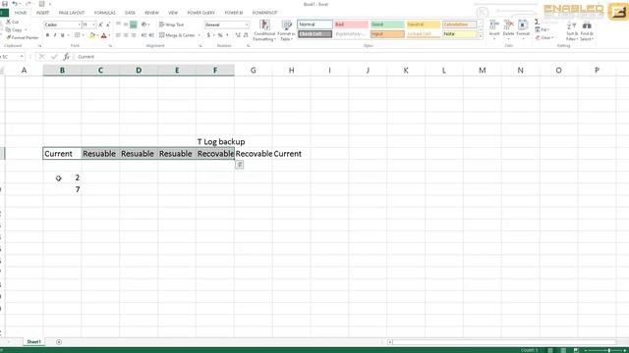Viewport: 629px width, 353px height.
Task: Open the POWER QUERY tab
Action: pos(200,13)
